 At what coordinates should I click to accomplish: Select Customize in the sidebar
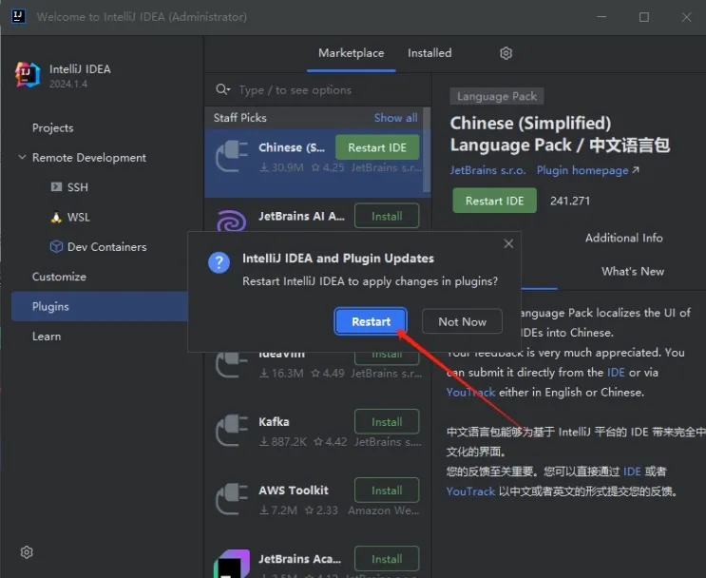[x=59, y=277]
